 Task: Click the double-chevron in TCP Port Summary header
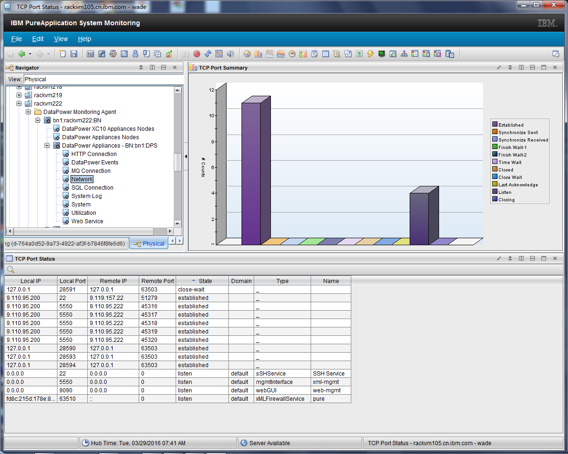(510, 68)
